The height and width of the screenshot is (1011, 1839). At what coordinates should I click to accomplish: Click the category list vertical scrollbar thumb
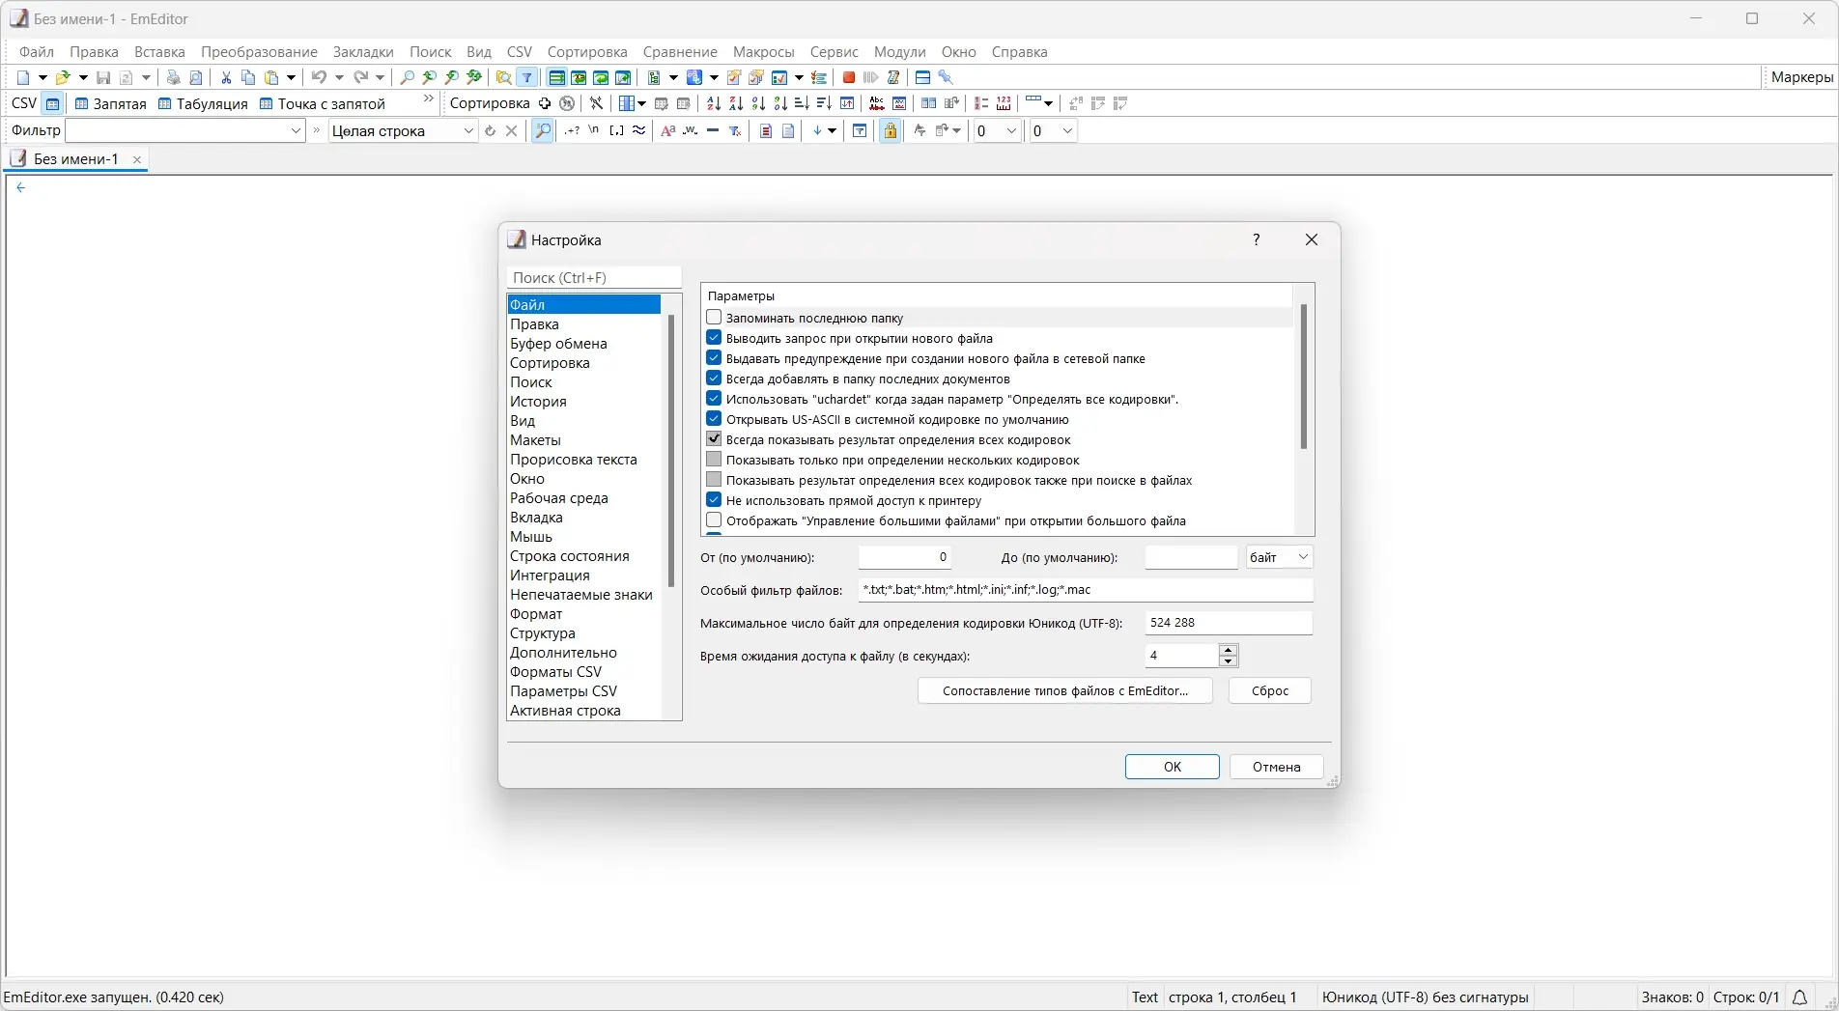pyautogui.click(x=670, y=451)
